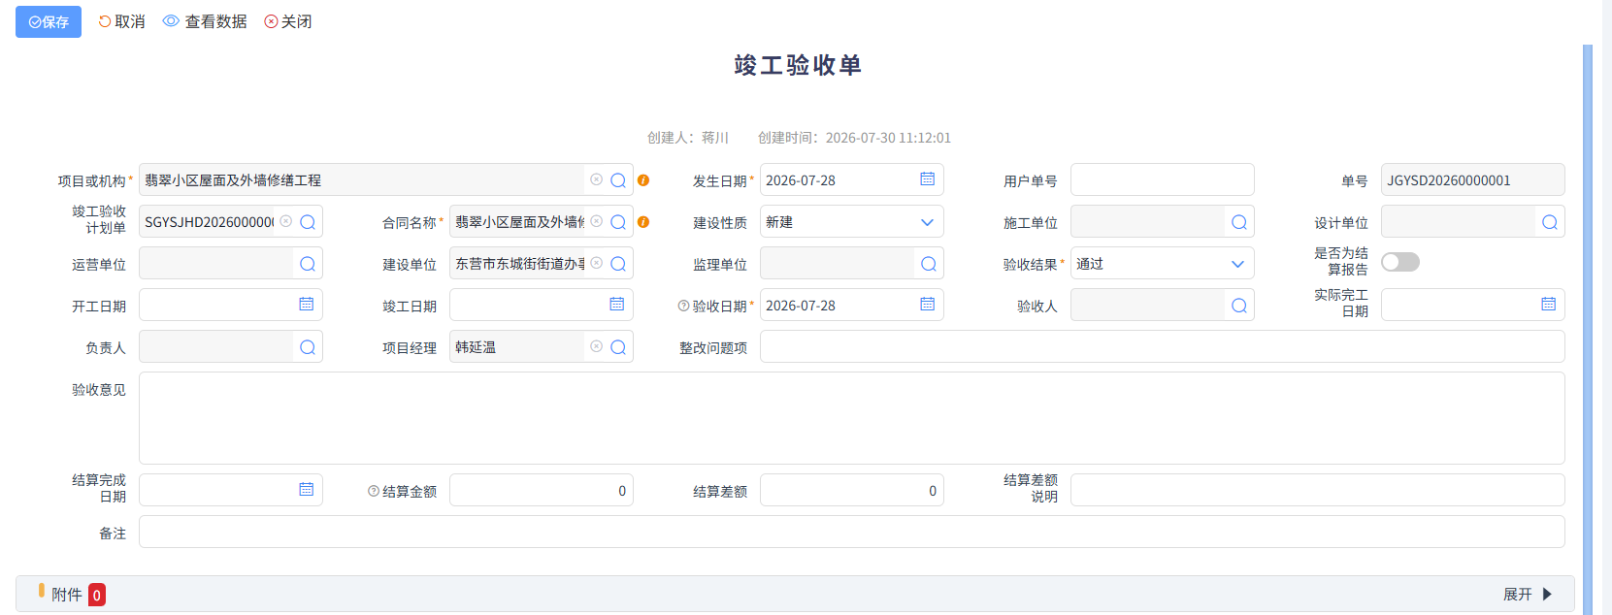1612x615 pixels.
Task: Open search lookup for 合同名称
Action: tap(618, 222)
